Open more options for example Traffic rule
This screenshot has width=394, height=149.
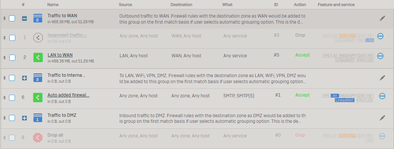click(380, 36)
